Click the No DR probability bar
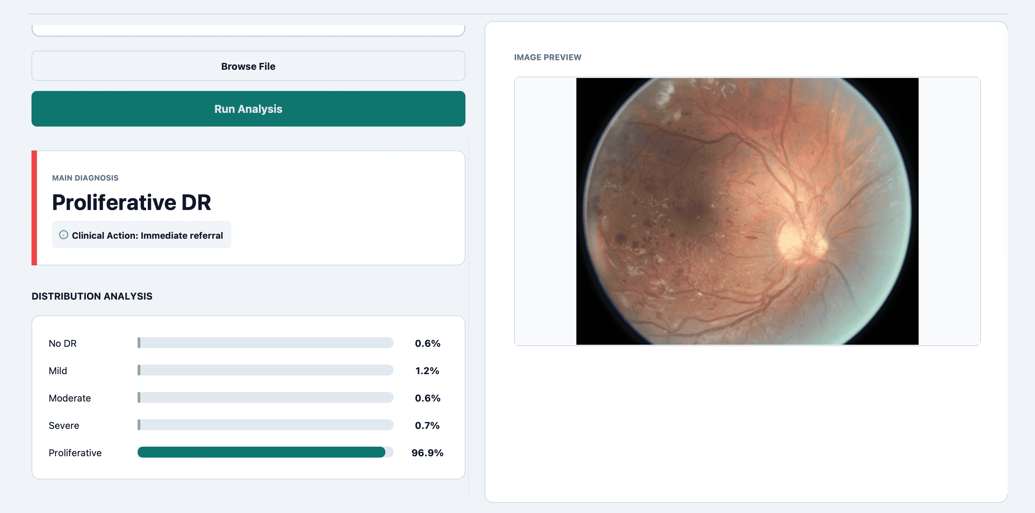The width and height of the screenshot is (1035, 513). [x=265, y=343]
